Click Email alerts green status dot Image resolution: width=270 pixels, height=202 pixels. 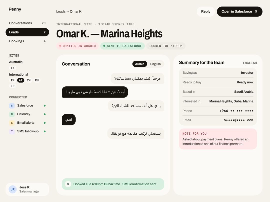44,123
